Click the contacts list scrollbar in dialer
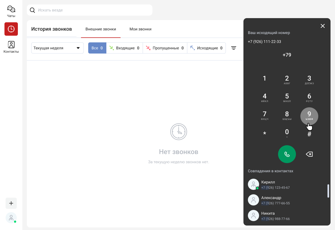335x230 pixels. [328, 191]
